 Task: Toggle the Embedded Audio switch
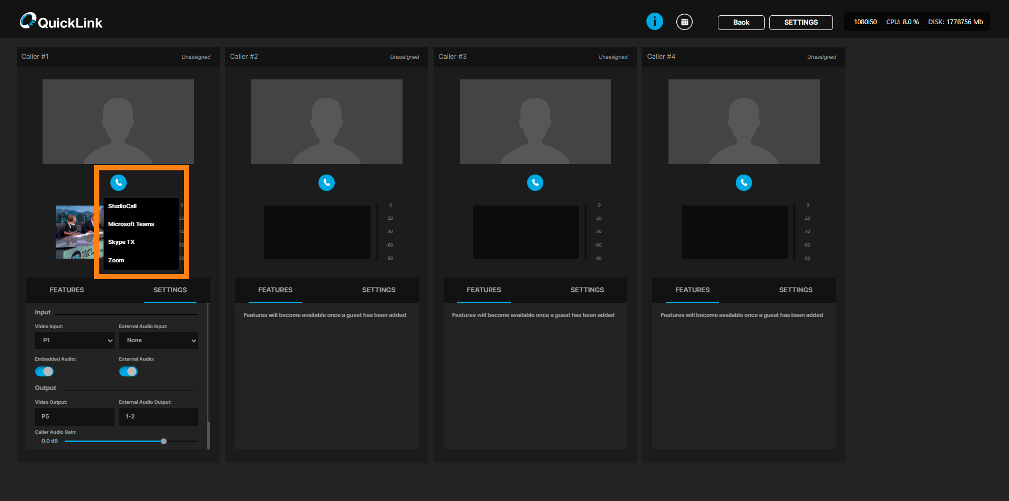[x=44, y=372]
